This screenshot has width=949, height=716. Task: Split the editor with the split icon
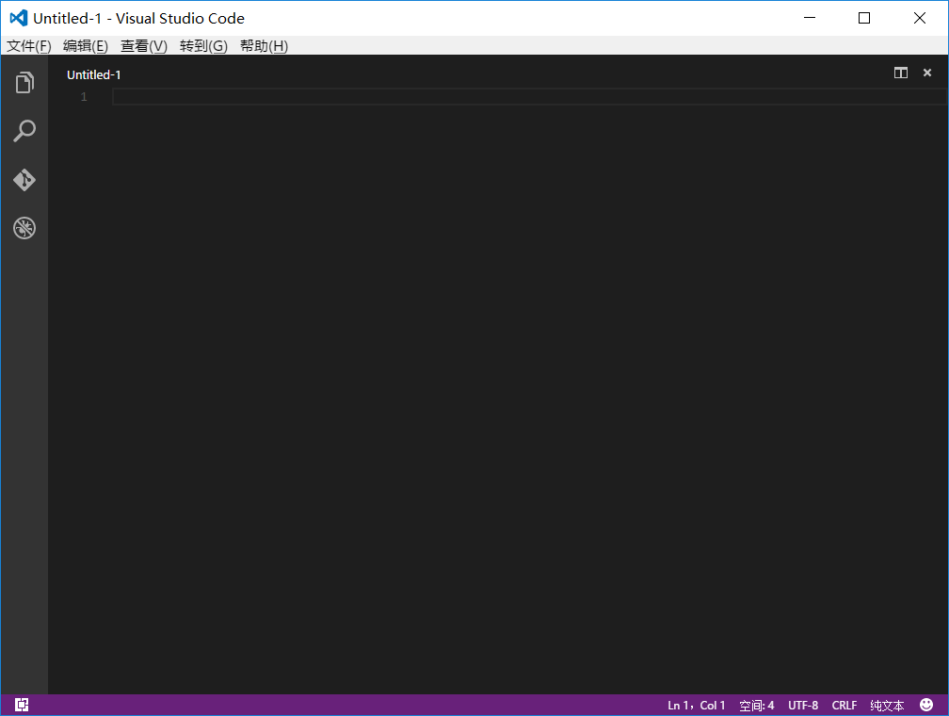901,73
